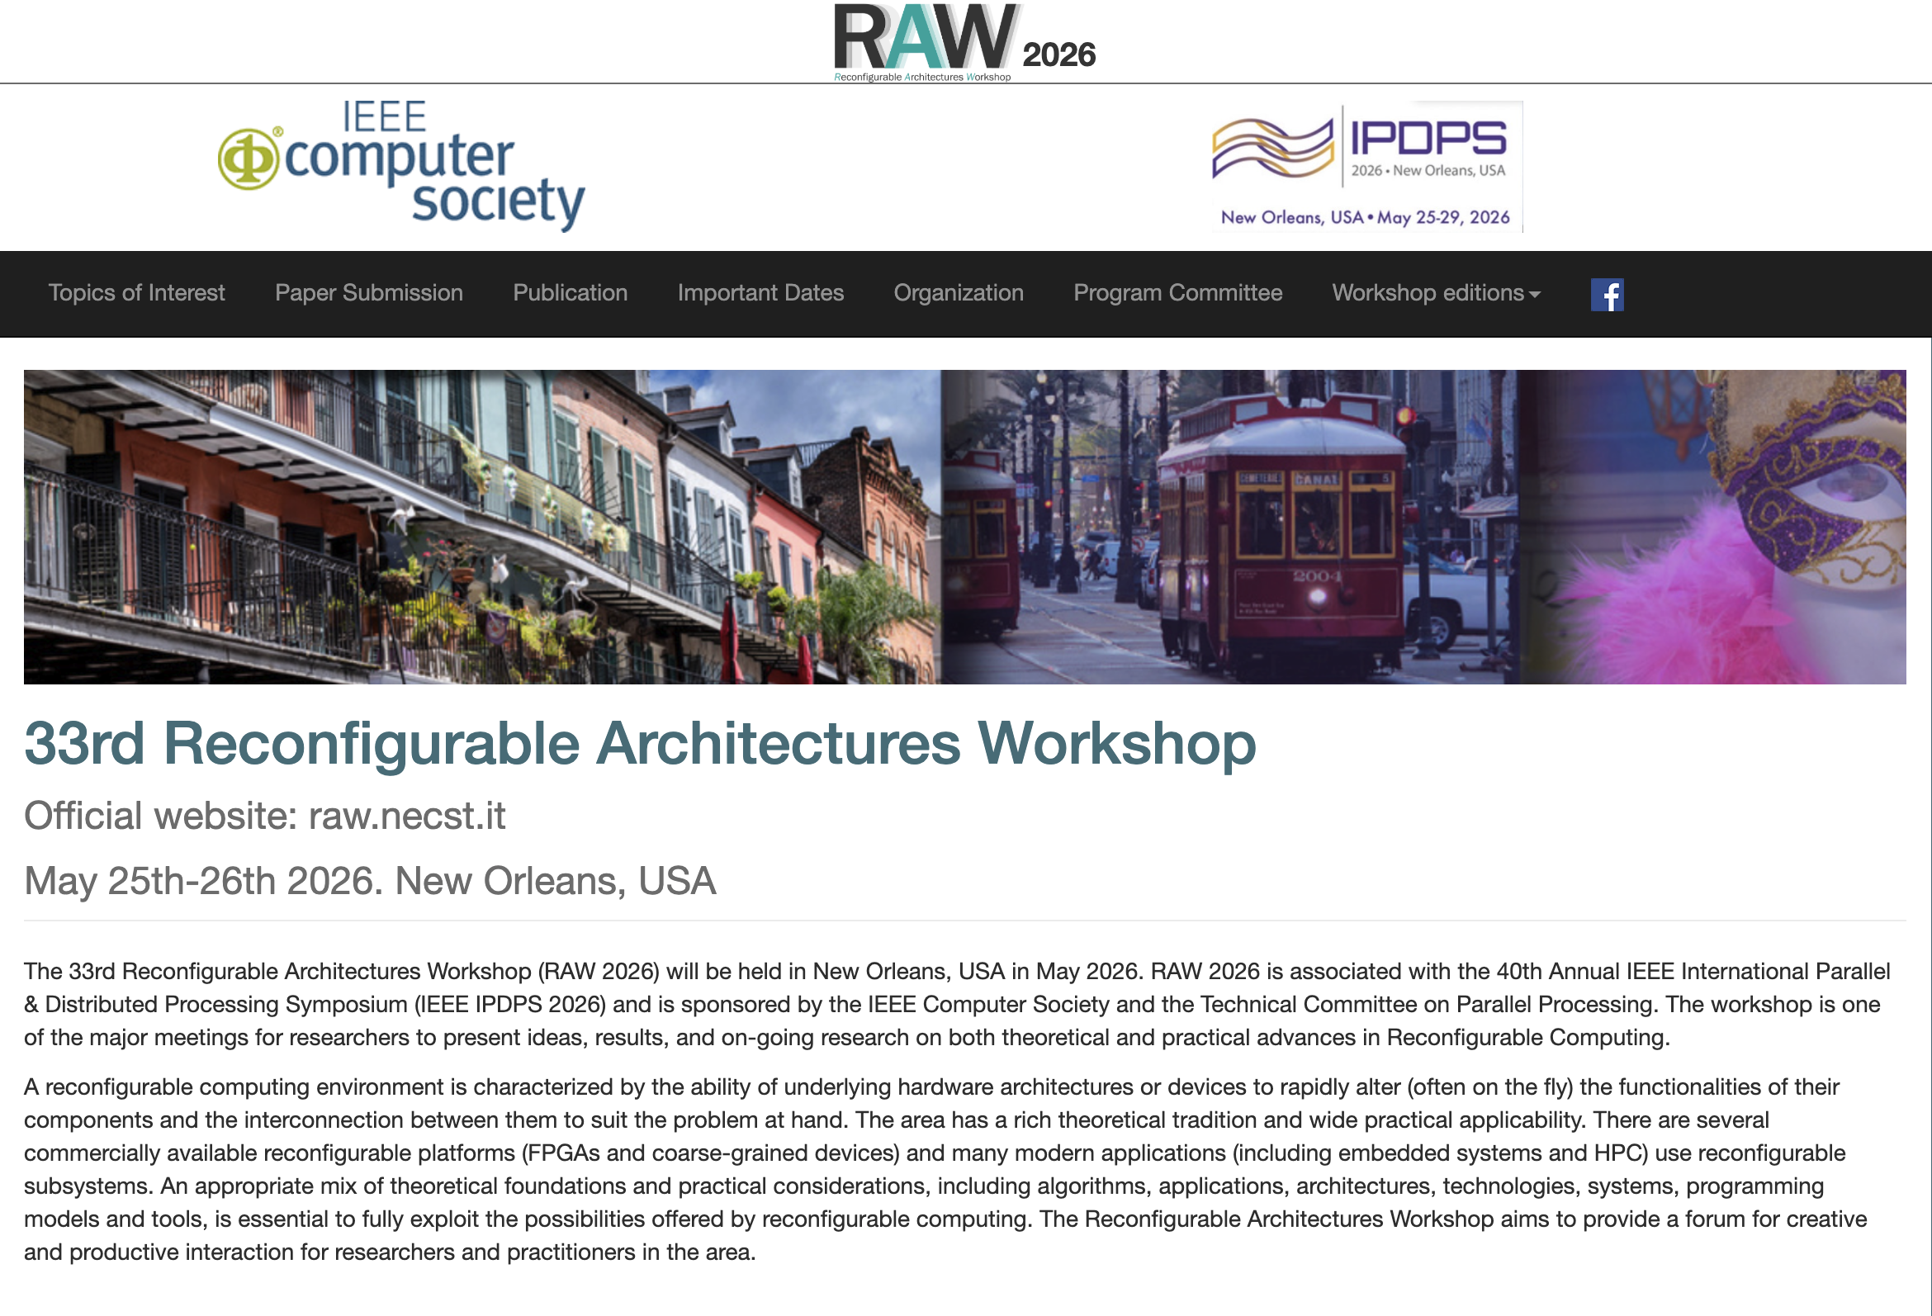This screenshot has height=1316, width=1932.
Task: Open the Publication page
Action: tap(571, 292)
